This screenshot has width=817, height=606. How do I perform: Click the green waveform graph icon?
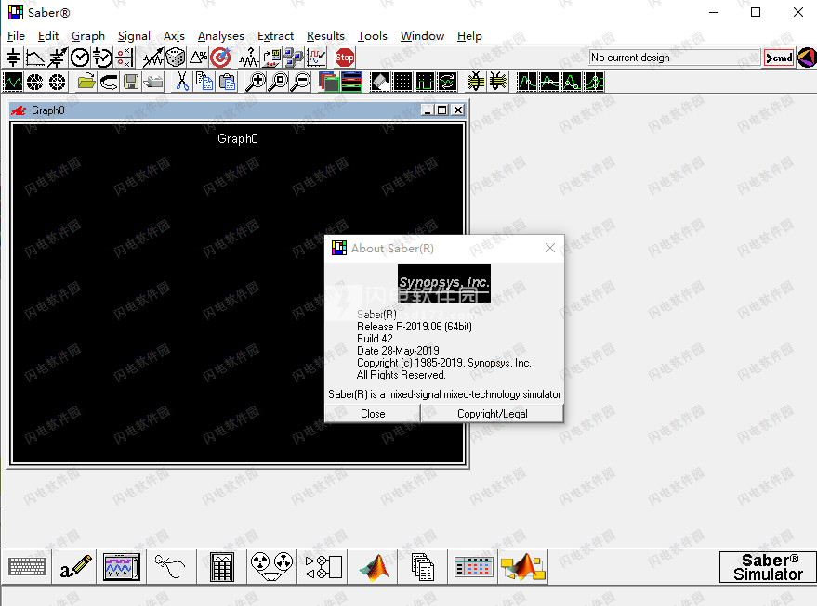pos(13,83)
